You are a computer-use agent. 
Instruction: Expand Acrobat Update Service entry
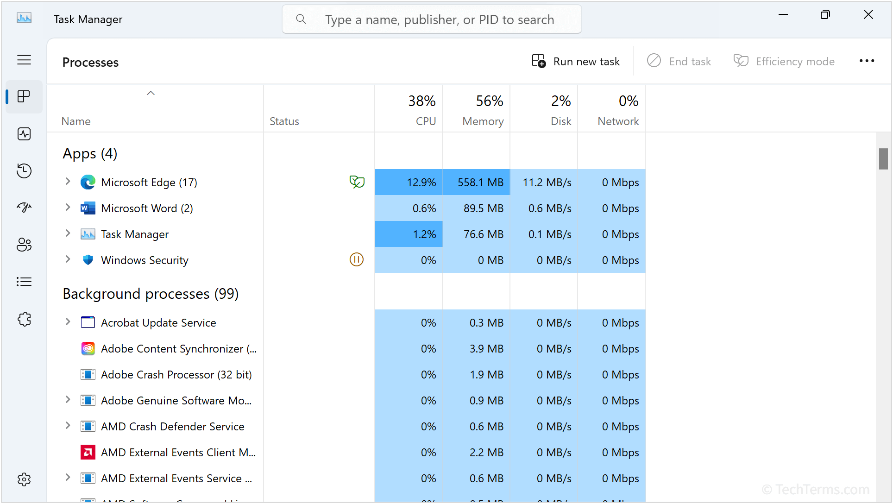[x=68, y=322]
